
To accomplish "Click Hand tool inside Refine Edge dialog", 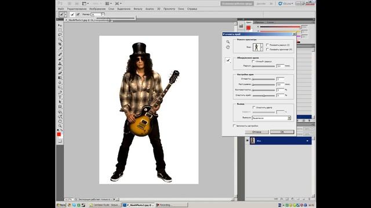I will click(228, 47).
